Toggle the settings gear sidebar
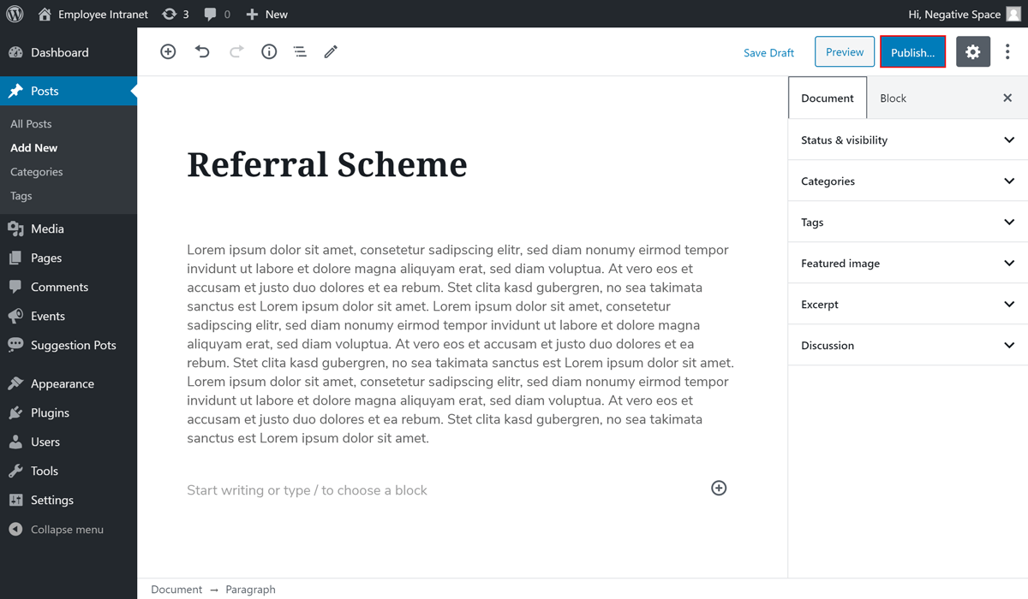Image resolution: width=1028 pixels, height=599 pixels. [972, 52]
